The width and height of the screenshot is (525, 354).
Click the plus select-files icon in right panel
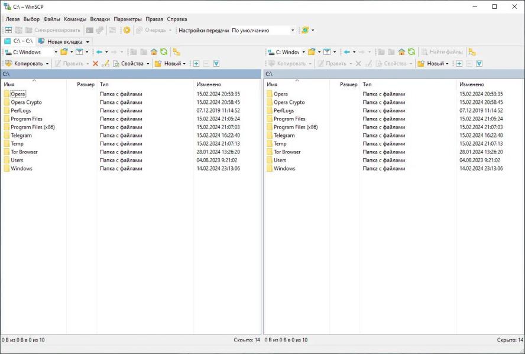click(x=459, y=64)
